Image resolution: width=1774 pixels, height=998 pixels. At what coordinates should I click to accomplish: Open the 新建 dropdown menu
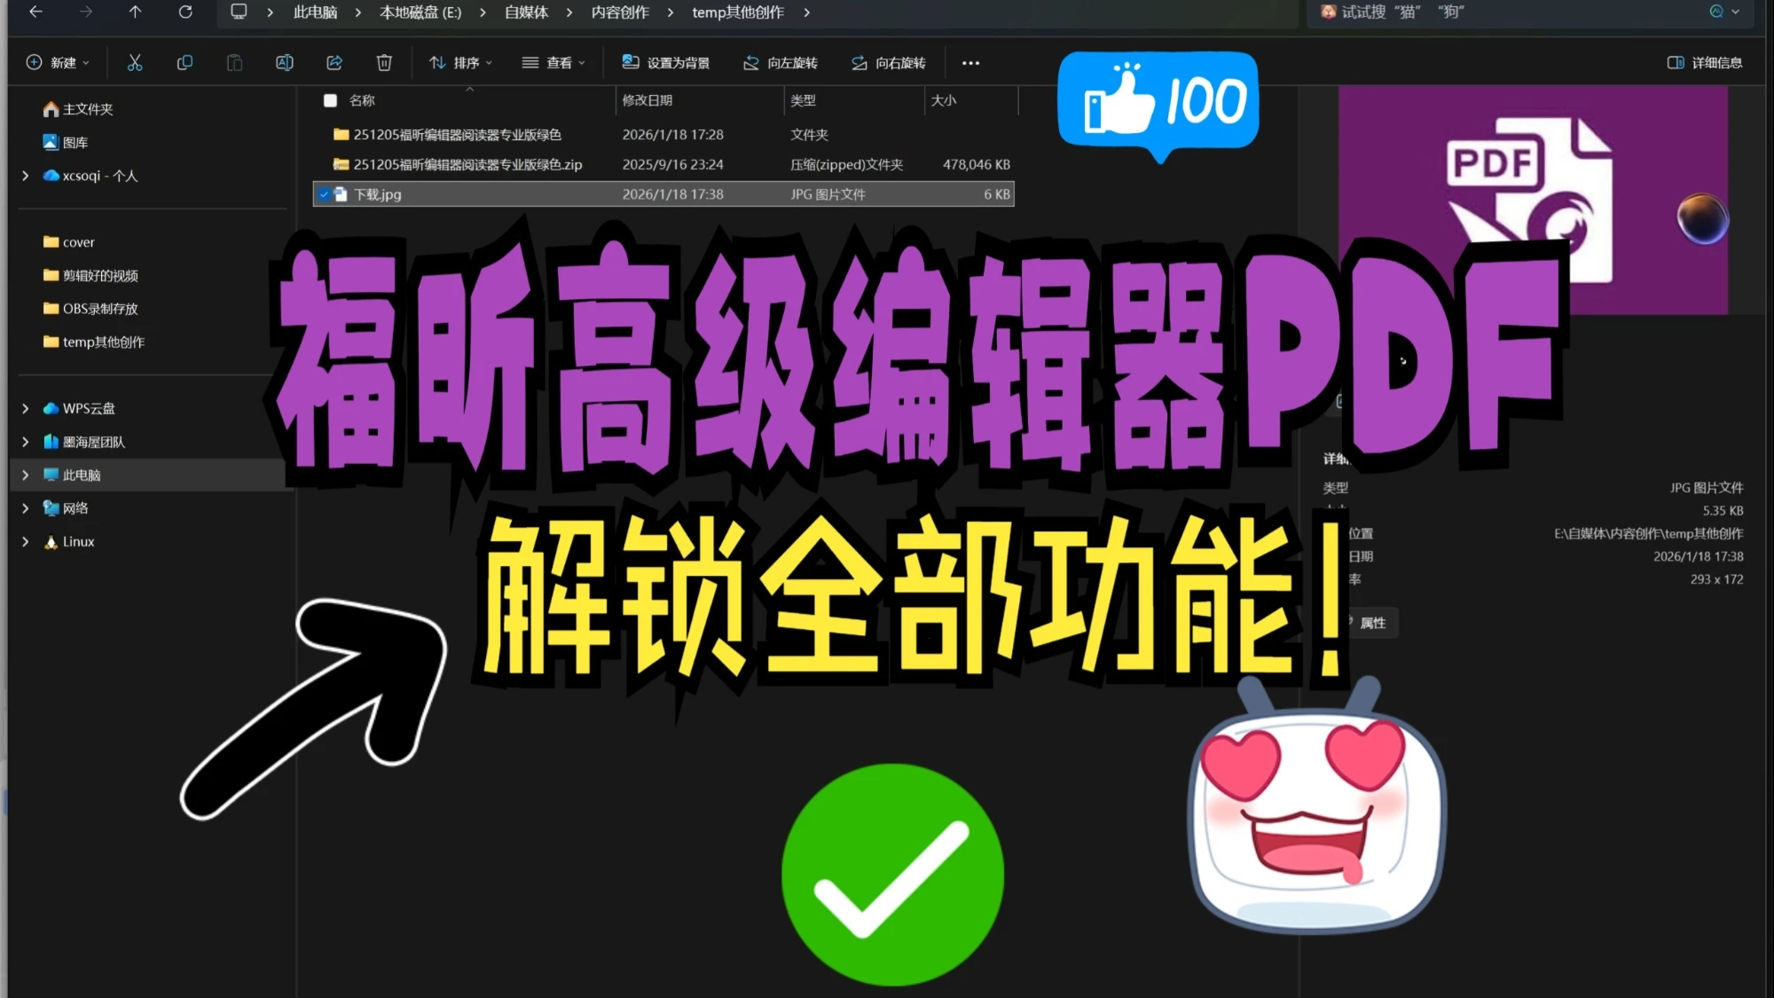[x=59, y=63]
